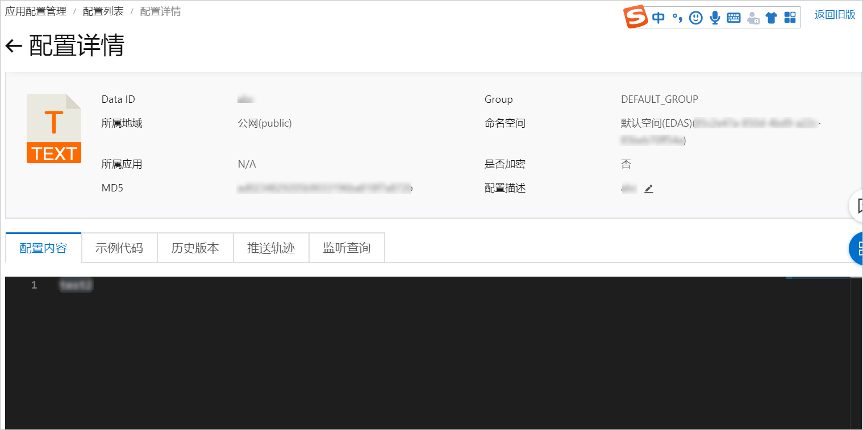Go to 应用配置管理 breadcrumb
Image resolution: width=863 pixels, height=430 pixels.
tap(36, 11)
